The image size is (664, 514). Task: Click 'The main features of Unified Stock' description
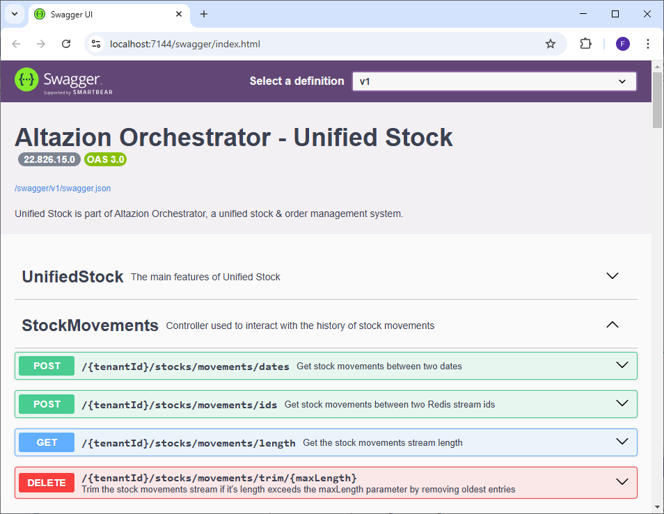pyautogui.click(x=205, y=277)
